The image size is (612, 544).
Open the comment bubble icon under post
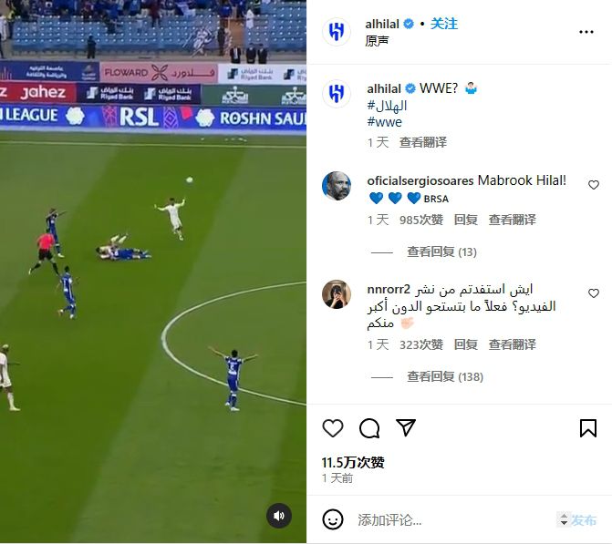369,428
